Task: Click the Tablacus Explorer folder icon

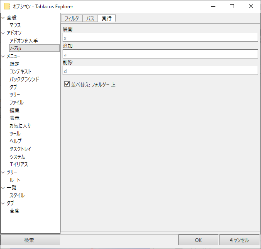Action: pos(7,6)
